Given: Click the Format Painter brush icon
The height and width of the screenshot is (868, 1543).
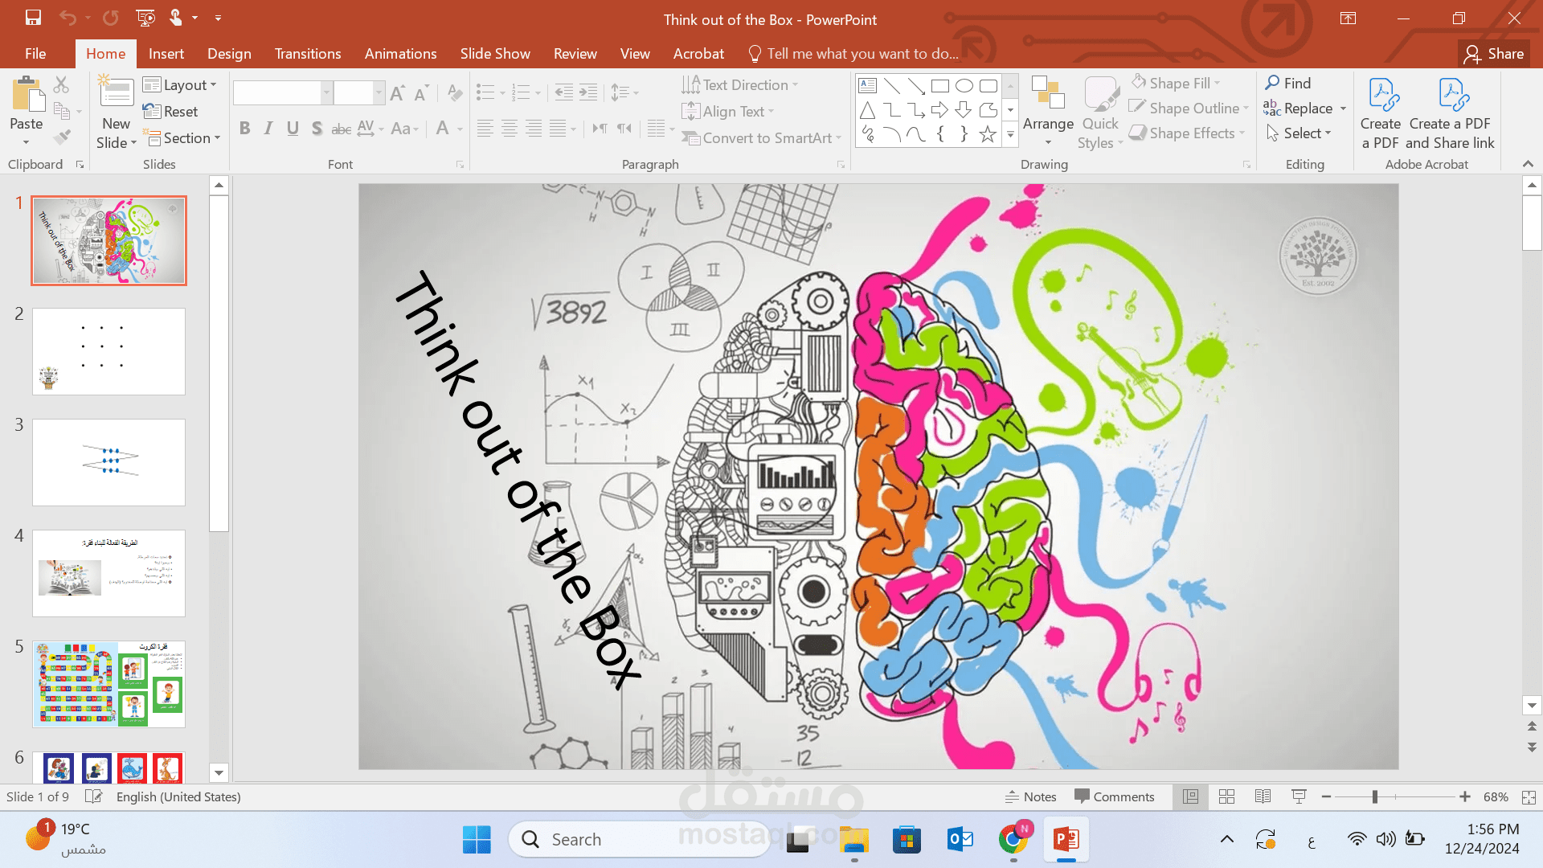Looking at the screenshot, I should click(x=62, y=137).
